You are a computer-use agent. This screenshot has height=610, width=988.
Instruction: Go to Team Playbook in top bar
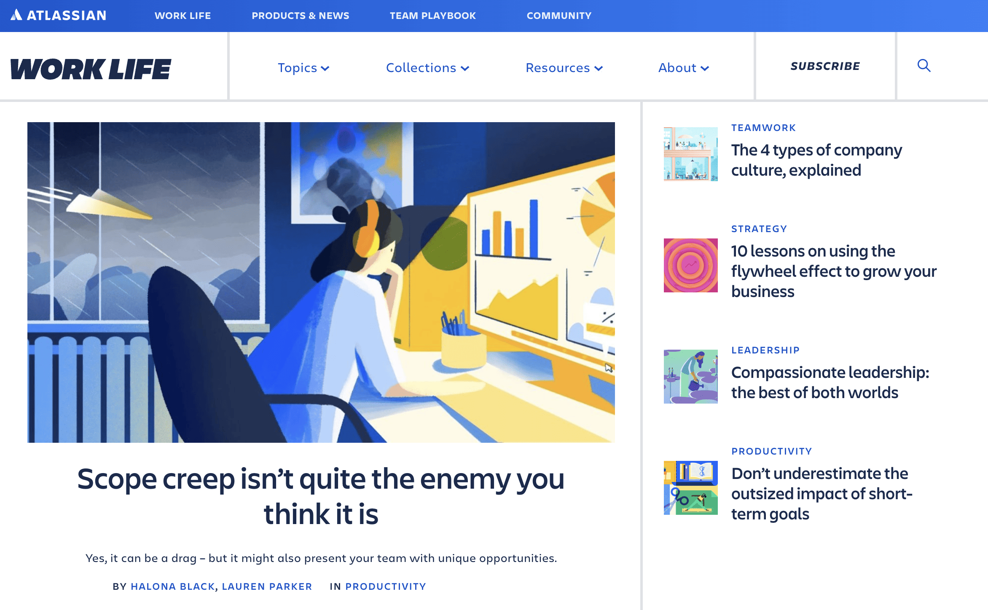pyautogui.click(x=433, y=16)
